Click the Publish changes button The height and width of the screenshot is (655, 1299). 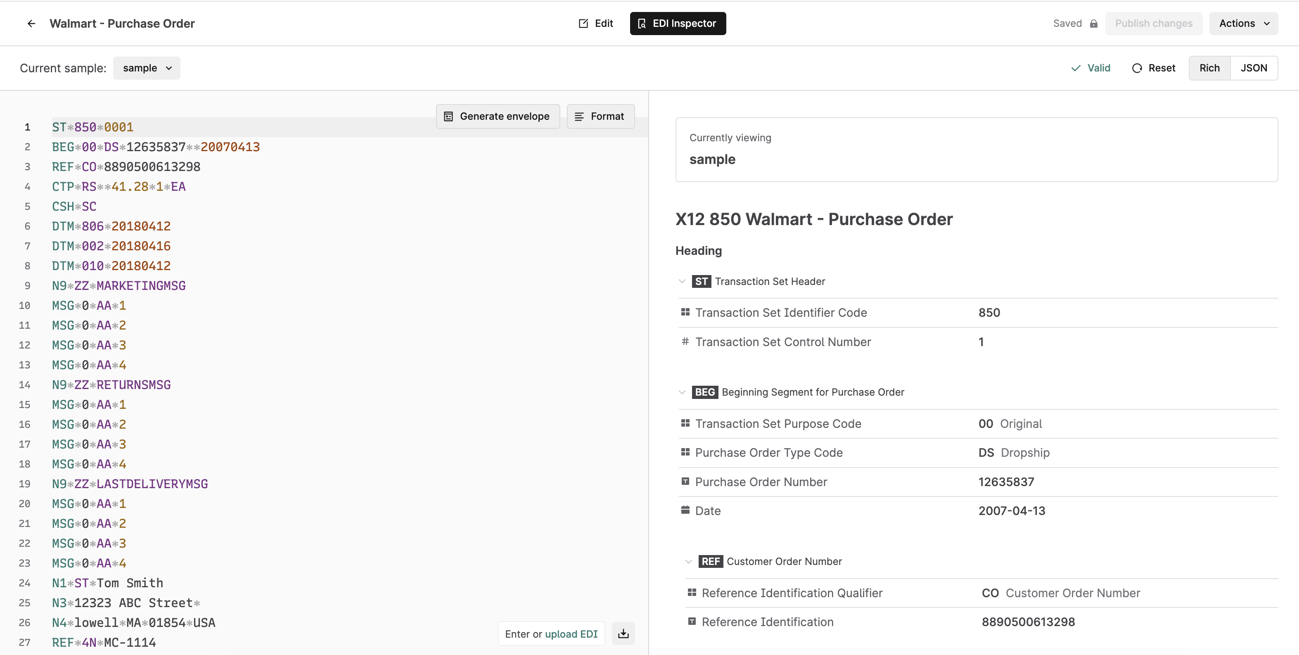1154,24
